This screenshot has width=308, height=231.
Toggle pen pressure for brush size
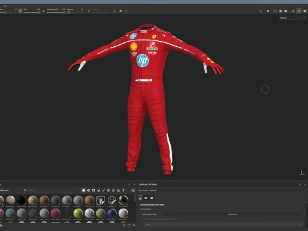(x=20, y=10)
